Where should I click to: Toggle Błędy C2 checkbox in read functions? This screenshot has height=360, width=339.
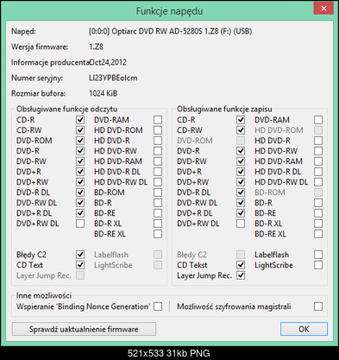coord(80,255)
